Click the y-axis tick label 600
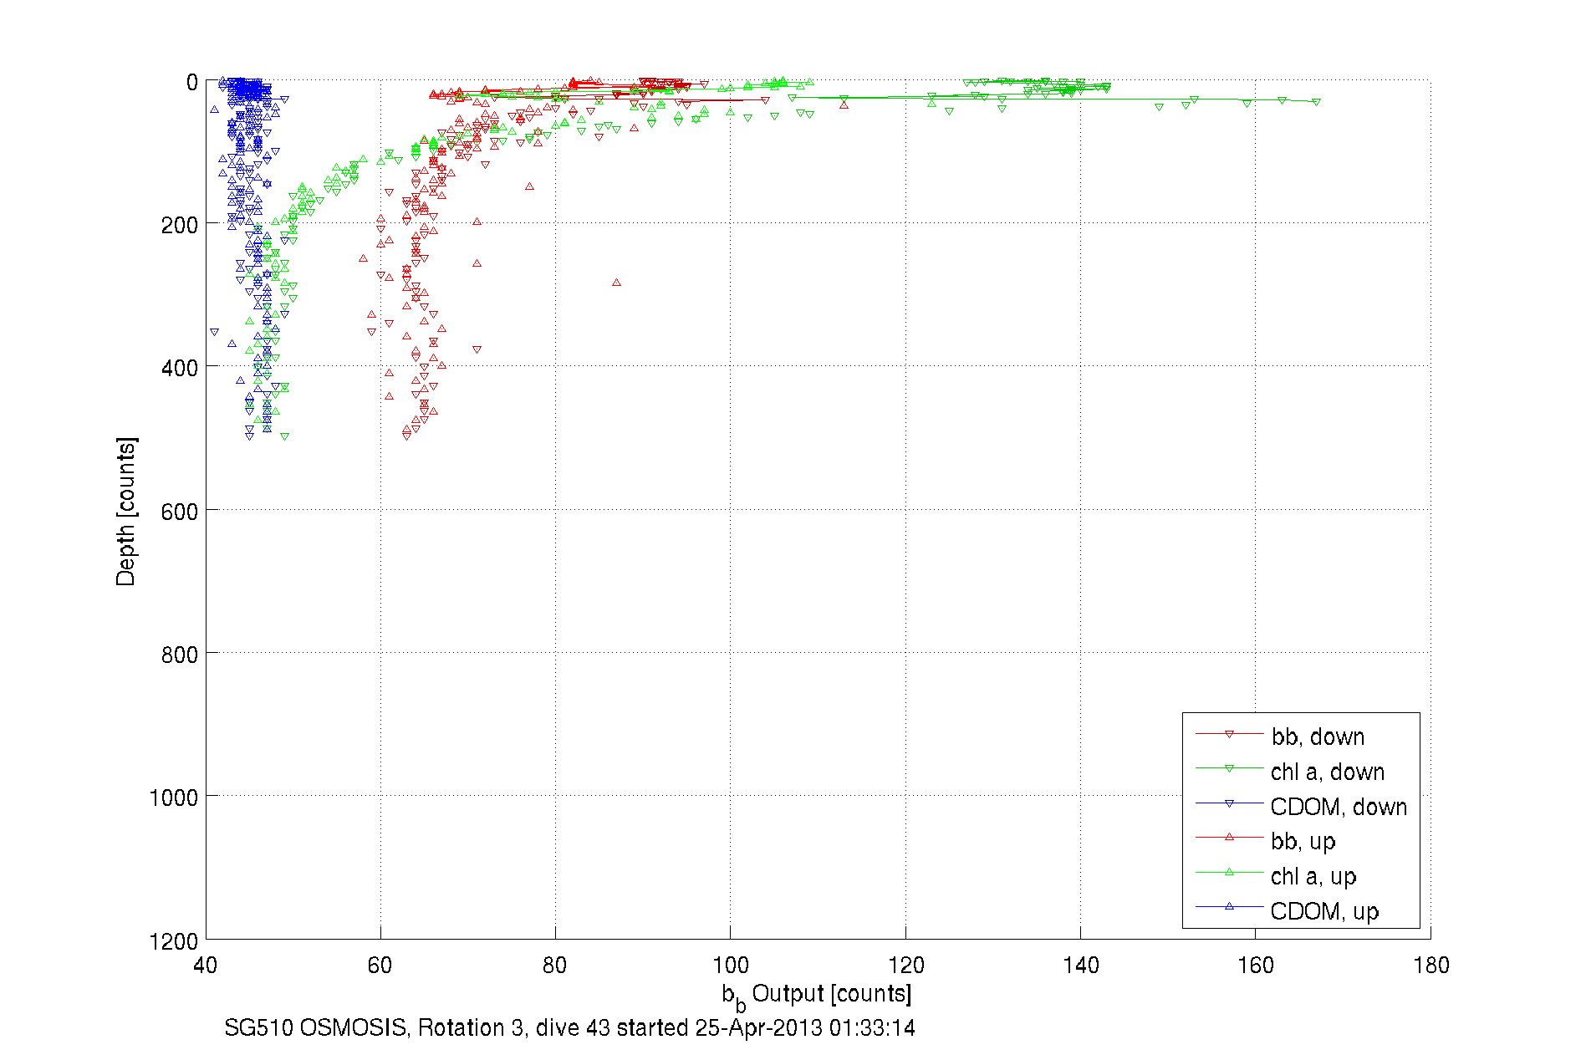The width and height of the screenshot is (1581, 1055). coord(179,512)
